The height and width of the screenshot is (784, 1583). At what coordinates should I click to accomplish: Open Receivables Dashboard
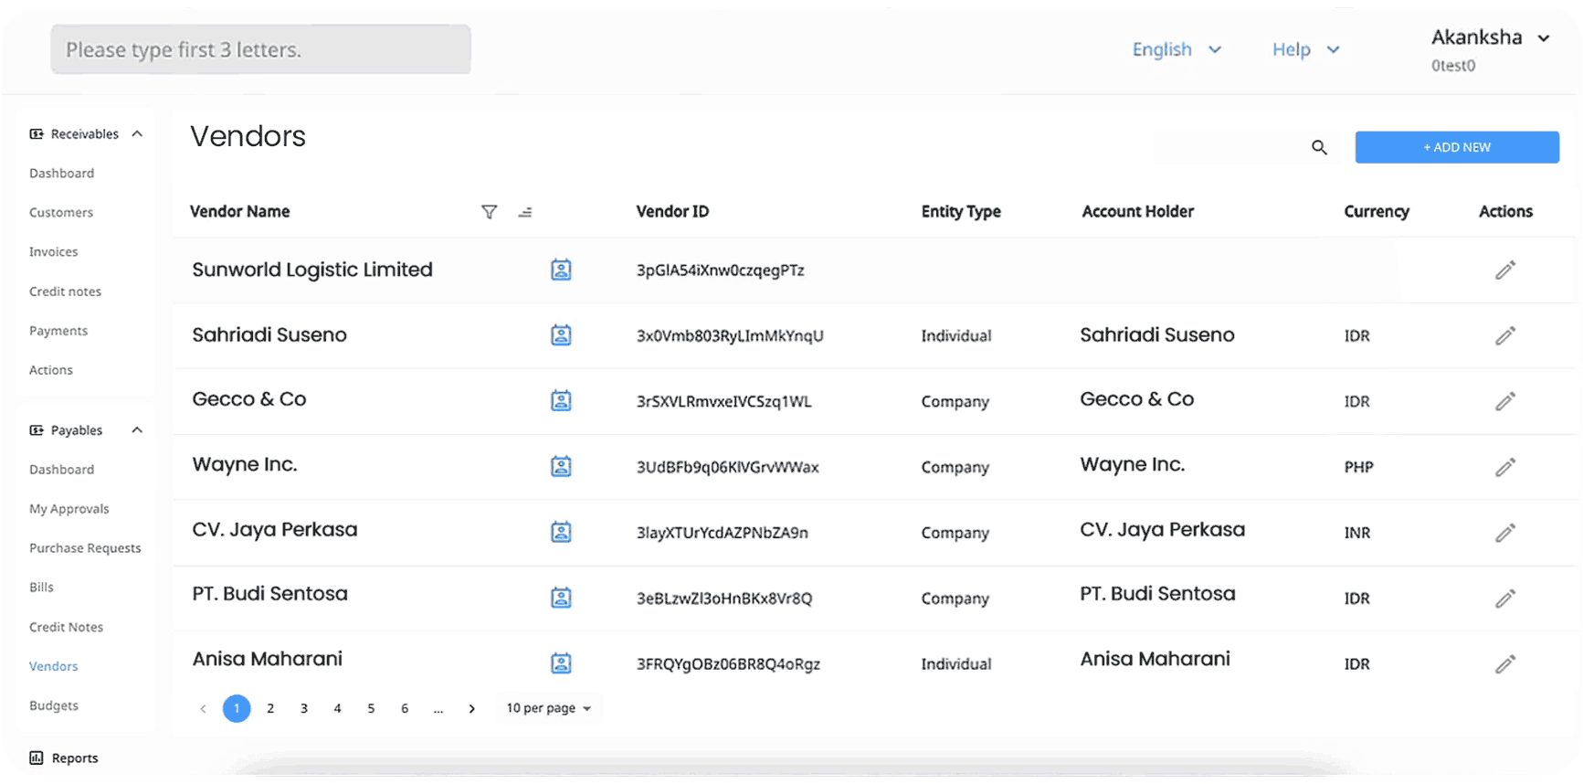pos(61,174)
